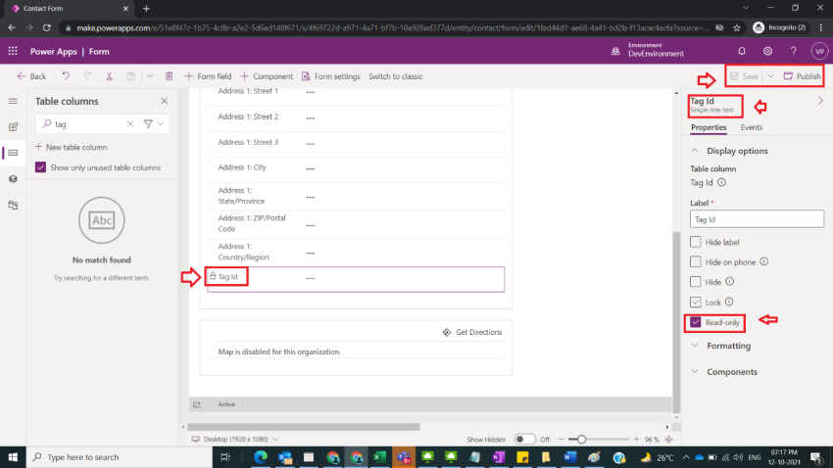The height and width of the screenshot is (468, 833).
Task: Clear the 'tag' search text
Action: 130,123
